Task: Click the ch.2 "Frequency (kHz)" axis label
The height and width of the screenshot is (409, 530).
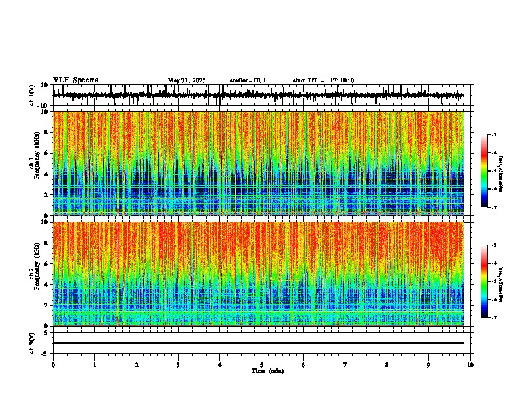Action: (37, 266)
